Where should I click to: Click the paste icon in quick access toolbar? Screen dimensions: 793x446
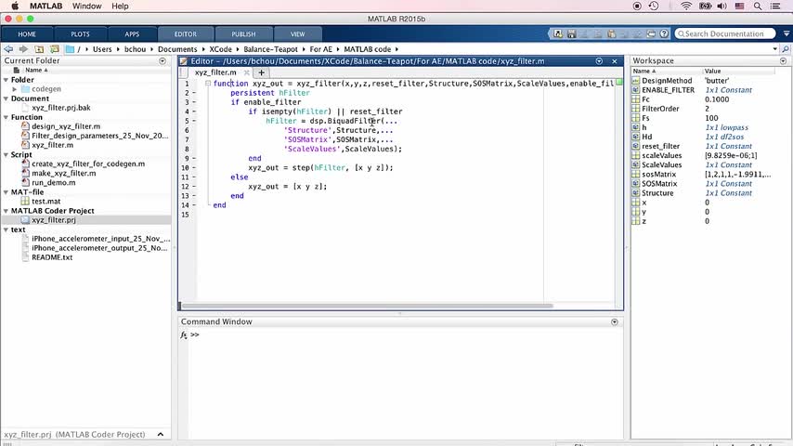tap(611, 34)
